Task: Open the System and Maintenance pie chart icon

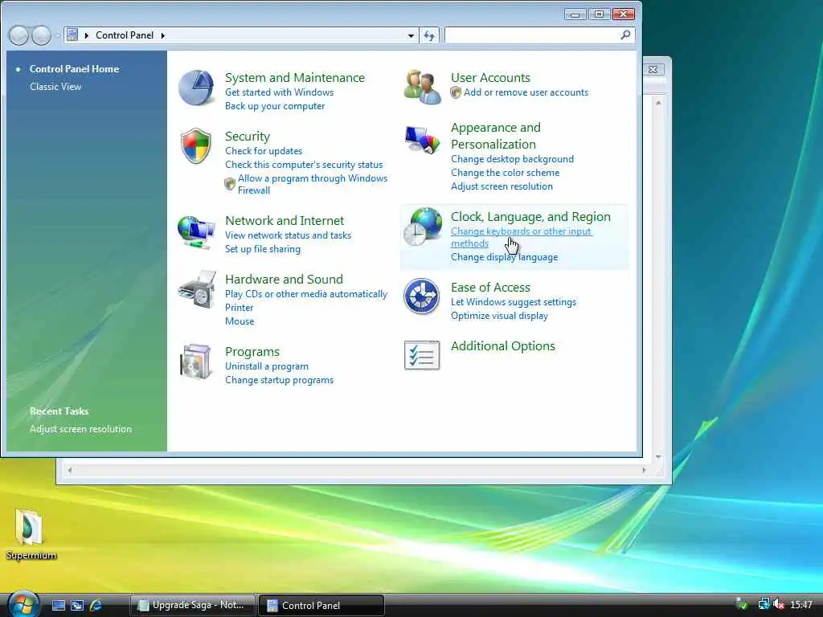Action: 196,88
